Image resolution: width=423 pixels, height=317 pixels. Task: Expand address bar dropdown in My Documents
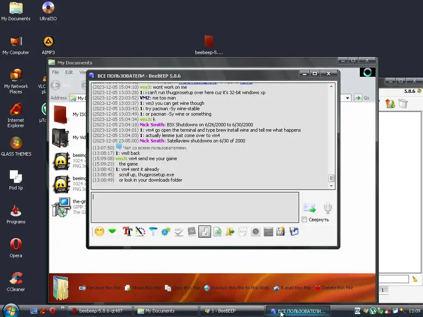point(348,98)
